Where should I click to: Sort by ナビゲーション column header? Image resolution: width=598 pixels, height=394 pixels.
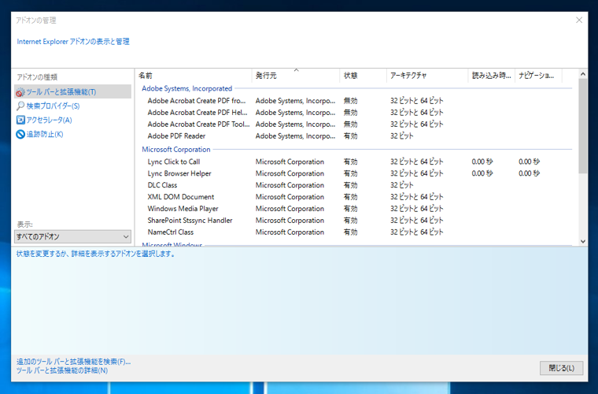point(538,76)
